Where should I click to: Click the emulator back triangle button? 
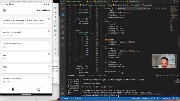pos(55,40)
